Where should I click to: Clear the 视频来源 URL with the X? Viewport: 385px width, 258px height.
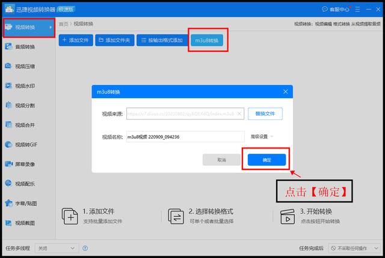tap(240, 113)
